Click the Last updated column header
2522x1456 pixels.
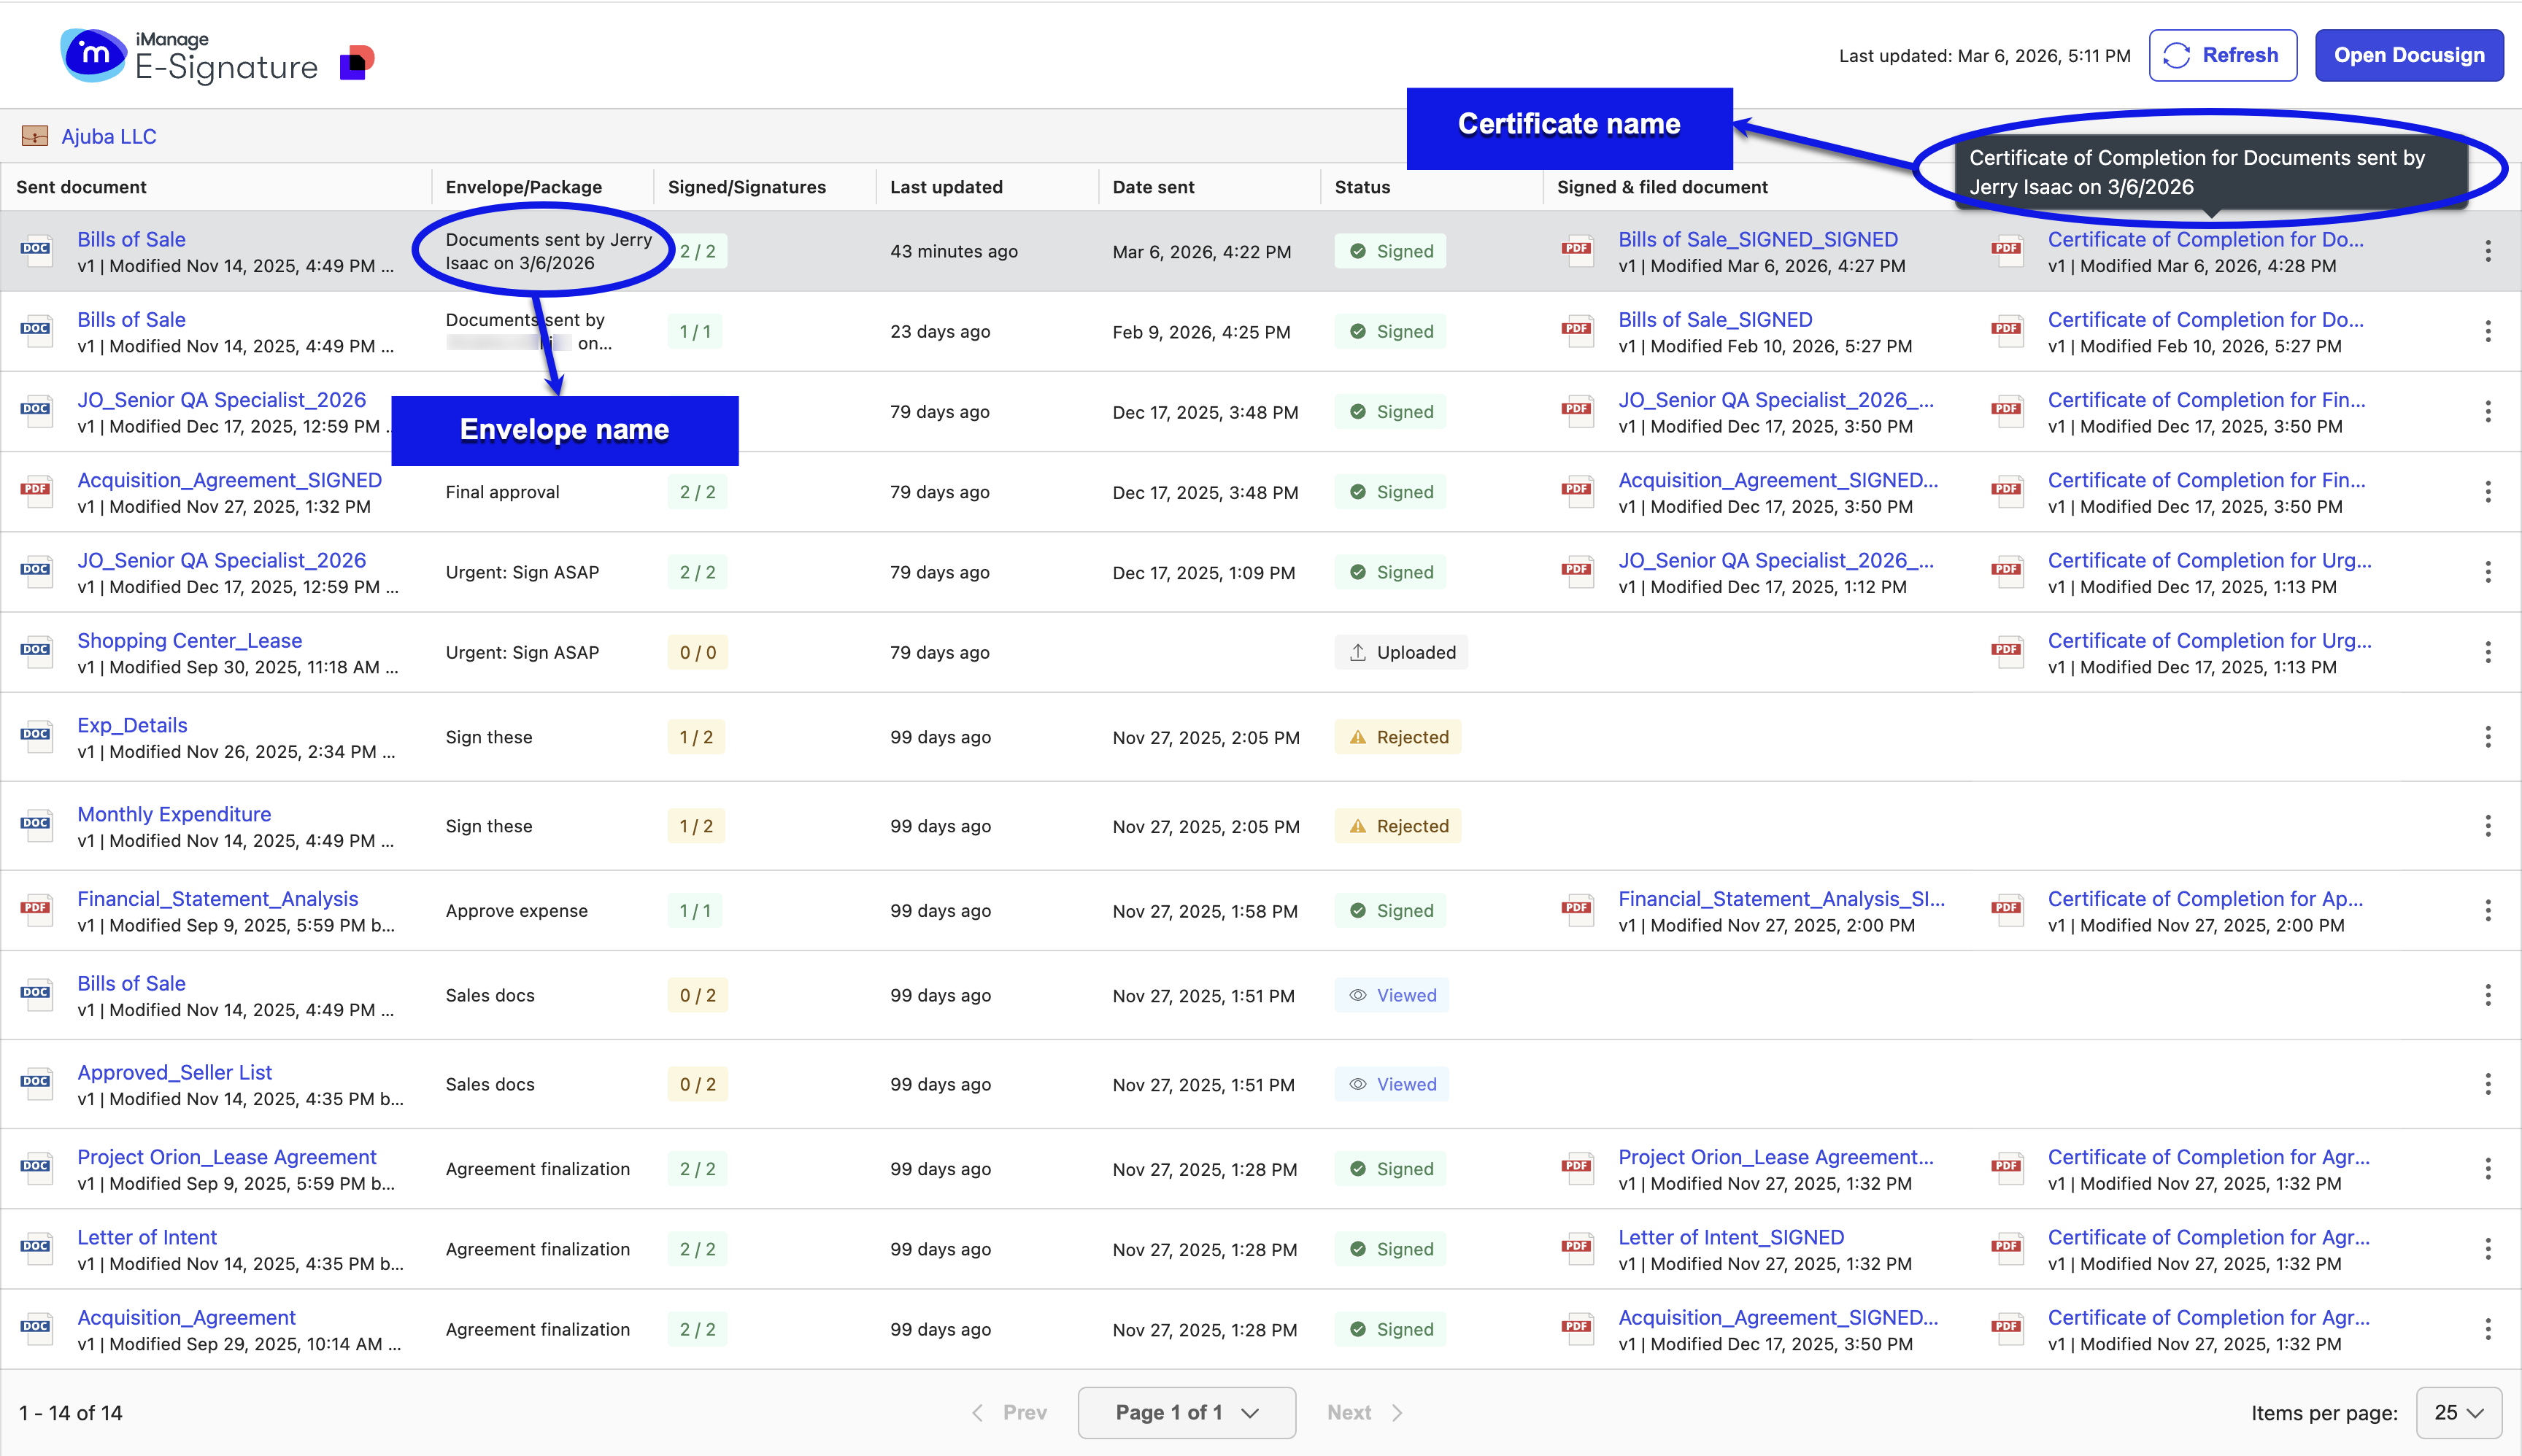click(945, 187)
